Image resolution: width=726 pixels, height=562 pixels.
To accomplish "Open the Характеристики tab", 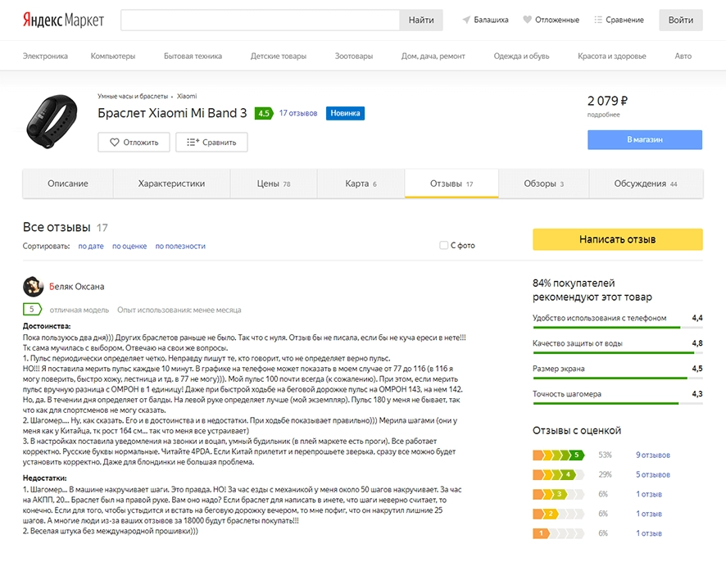I will 171,184.
